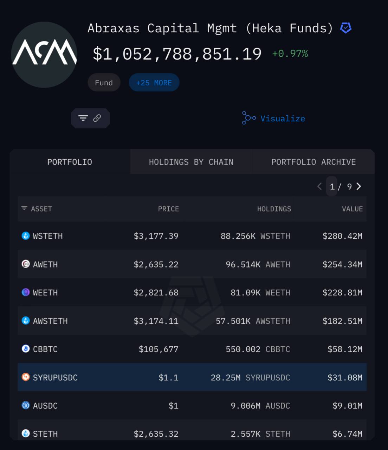
Task: Open the filter lines icon
Action: pyautogui.click(x=83, y=118)
